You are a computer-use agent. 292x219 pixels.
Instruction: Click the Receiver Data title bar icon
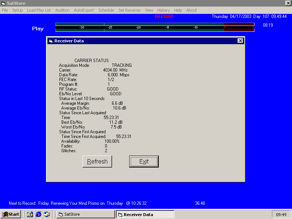pos(51,41)
